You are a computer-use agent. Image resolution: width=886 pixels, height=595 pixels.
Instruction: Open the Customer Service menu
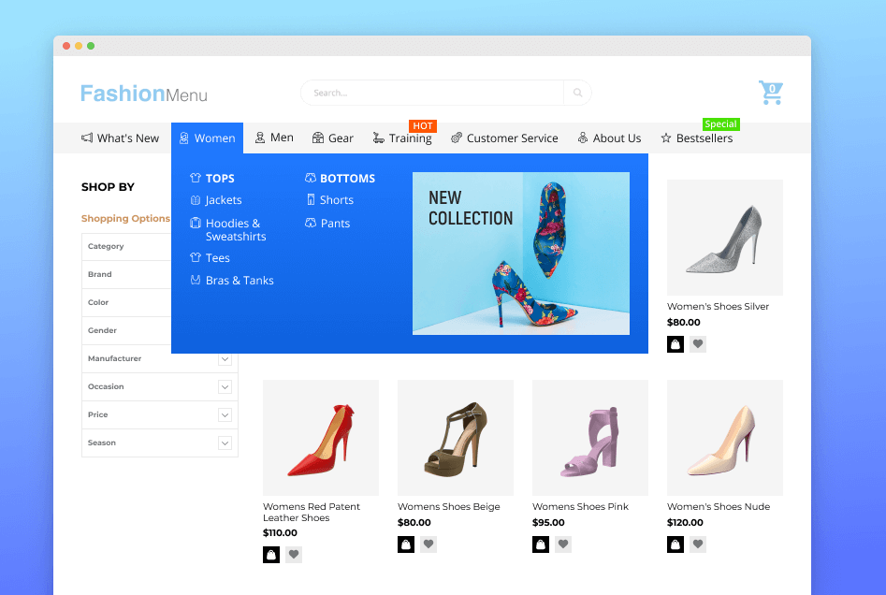coord(504,138)
